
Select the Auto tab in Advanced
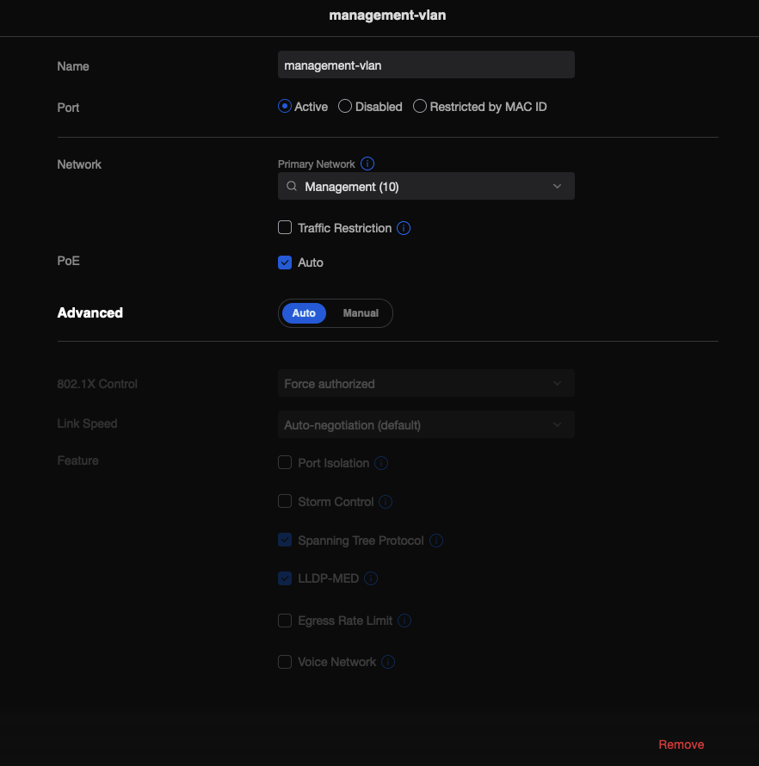pos(303,313)
